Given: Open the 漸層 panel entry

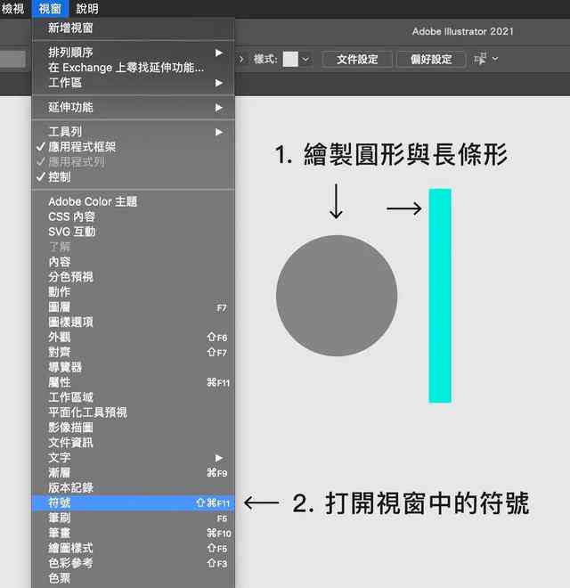Looking at the screenshot, I should pyautogui.click(x=133, y=472).
